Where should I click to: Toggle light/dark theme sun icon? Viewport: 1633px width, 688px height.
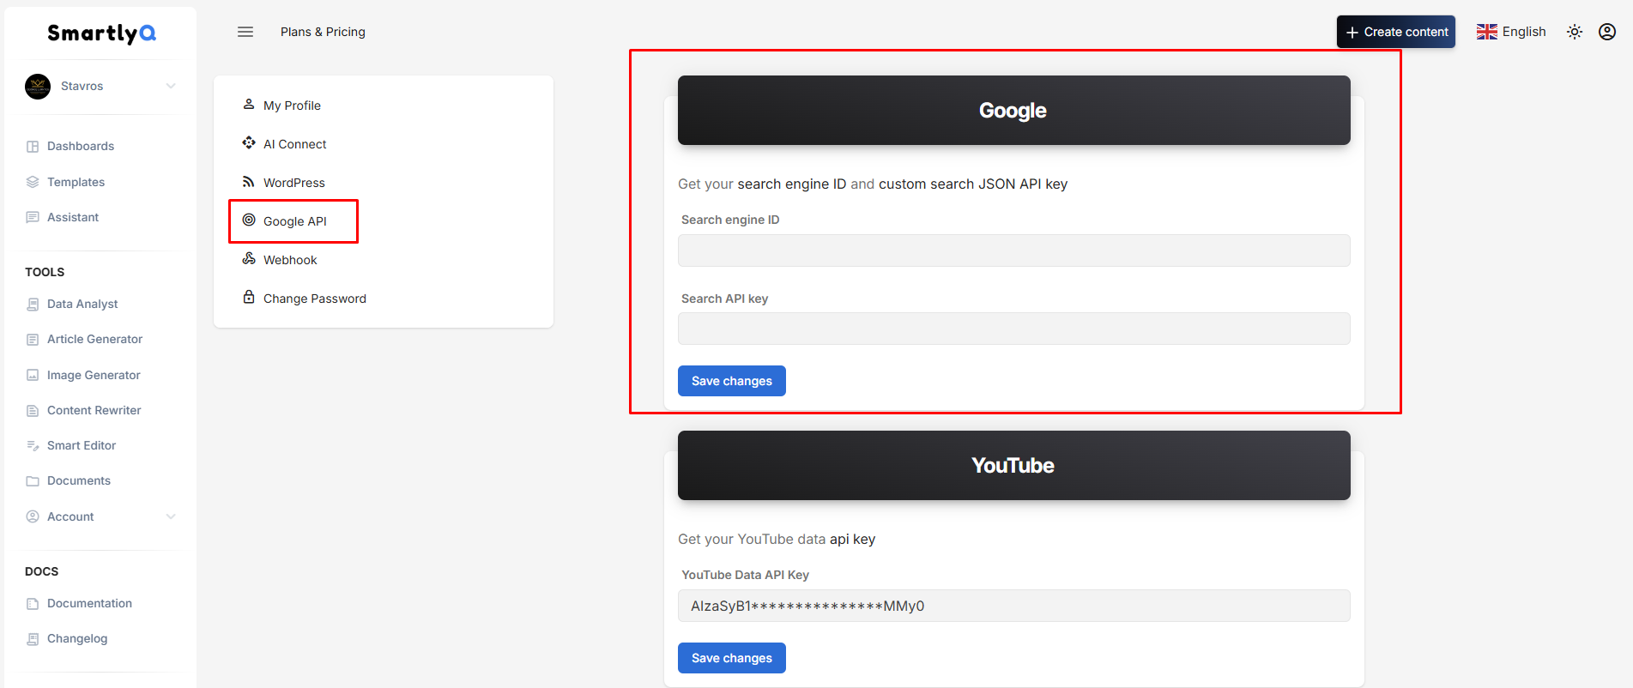[1575, 32]
